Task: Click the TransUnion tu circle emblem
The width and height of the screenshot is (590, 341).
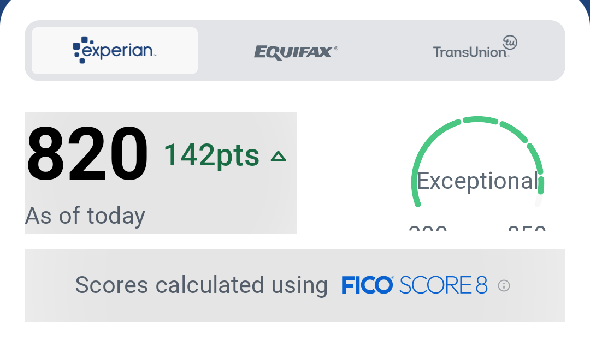Action: coord(510,42)
